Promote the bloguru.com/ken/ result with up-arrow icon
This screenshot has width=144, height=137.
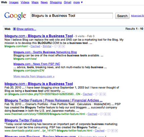pos(60,46)
